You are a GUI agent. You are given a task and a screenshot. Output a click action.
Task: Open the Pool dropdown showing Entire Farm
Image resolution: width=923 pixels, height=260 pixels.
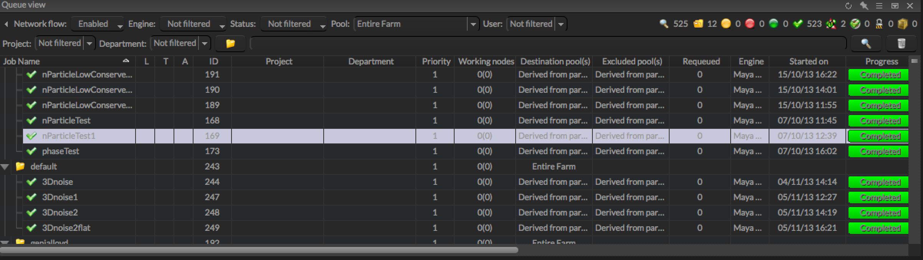click(416, 24)
